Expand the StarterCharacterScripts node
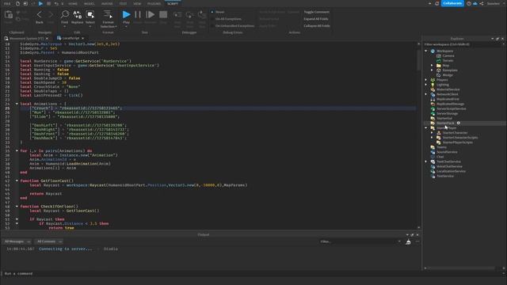The width and height of the screenshot is (507, 285). [x=432, y=138]
